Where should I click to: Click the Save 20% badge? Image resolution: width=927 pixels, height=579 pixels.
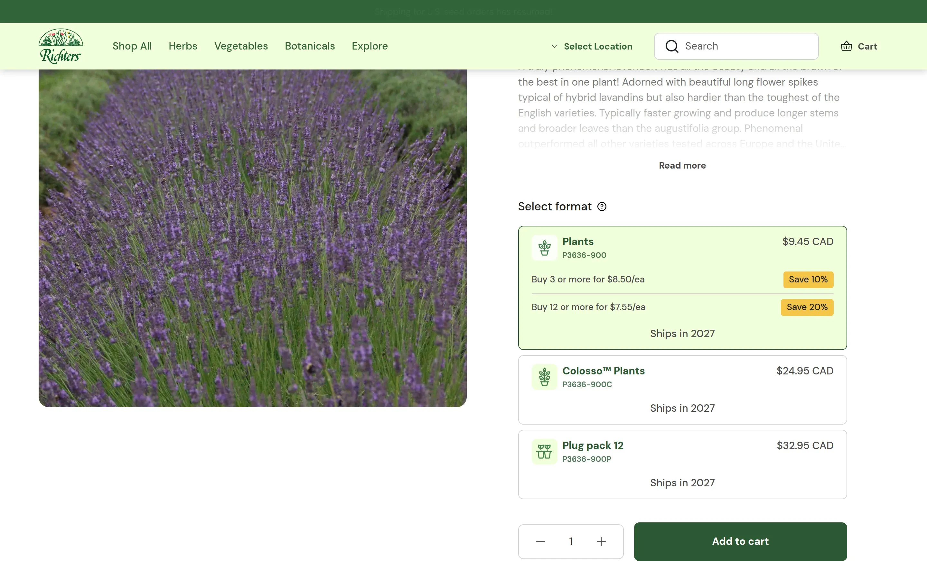(x=807, y=307)
